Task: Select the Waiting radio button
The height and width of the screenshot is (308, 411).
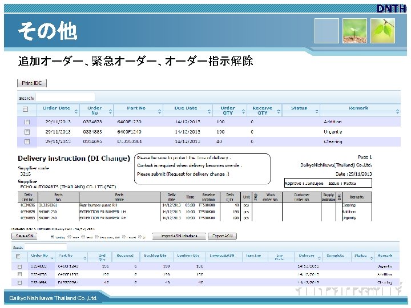Action: (53, 237)
